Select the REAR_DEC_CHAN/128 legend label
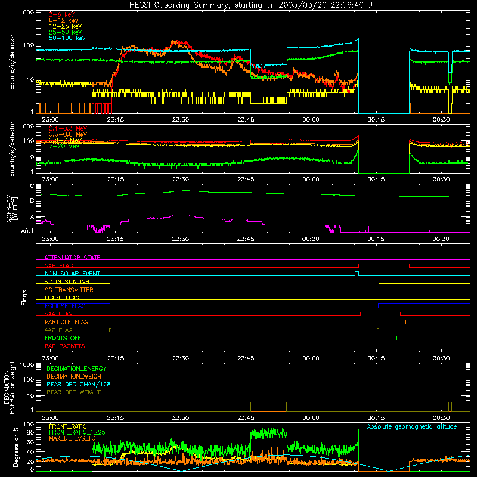Screen dimensions: 477x477 pos(79,384)
